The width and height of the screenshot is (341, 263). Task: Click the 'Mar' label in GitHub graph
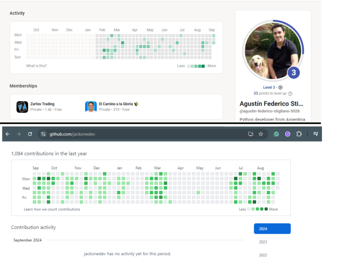pos(158,168)
